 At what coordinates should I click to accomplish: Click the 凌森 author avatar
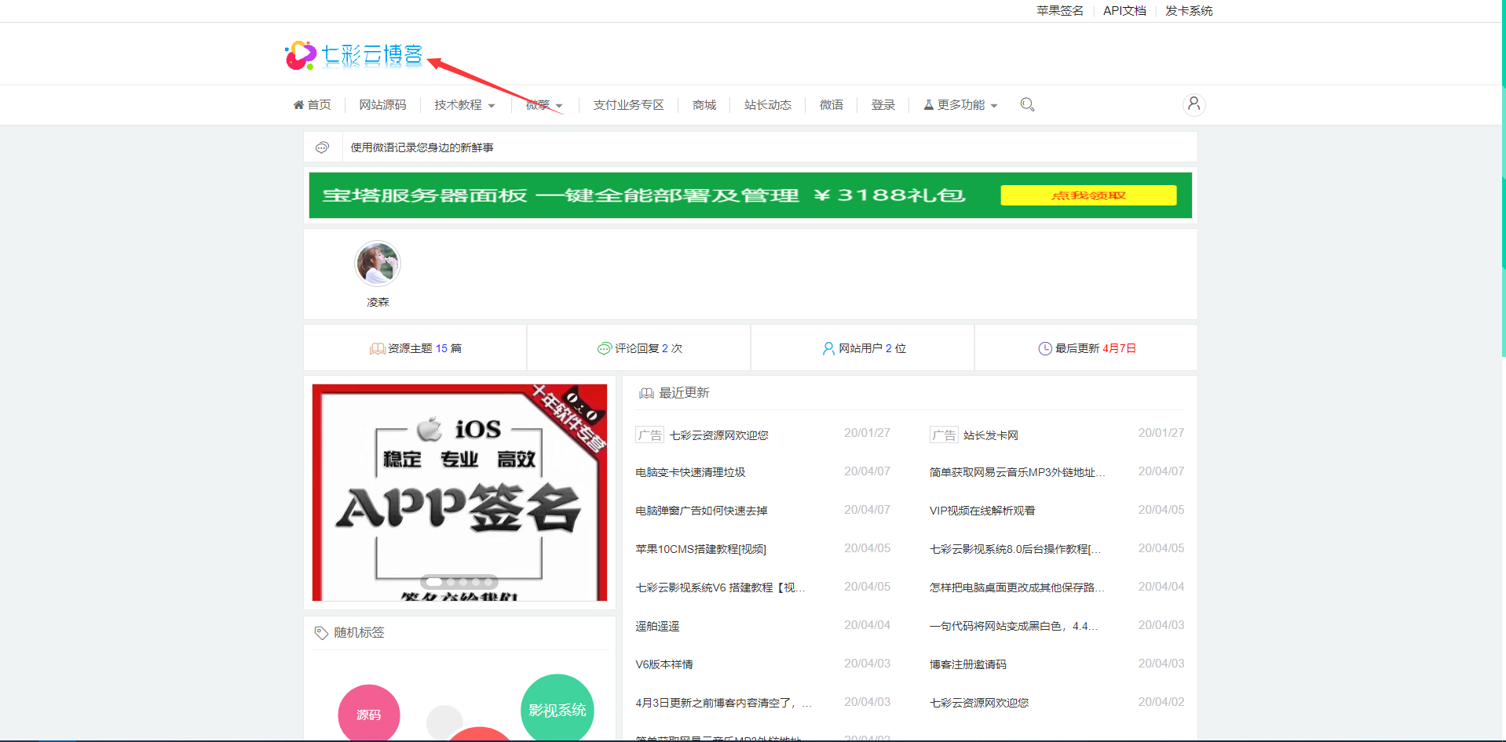coord(378,264)
